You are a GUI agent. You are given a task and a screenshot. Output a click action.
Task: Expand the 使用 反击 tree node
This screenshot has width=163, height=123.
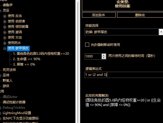coord(5,16)
